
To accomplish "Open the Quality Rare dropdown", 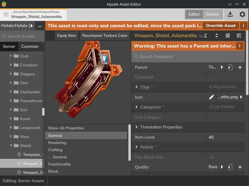I will click(x=216, y=167).
